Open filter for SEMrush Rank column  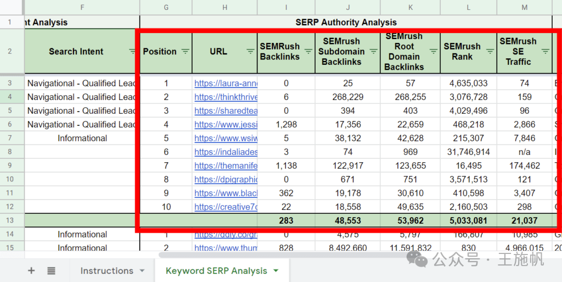490,51
